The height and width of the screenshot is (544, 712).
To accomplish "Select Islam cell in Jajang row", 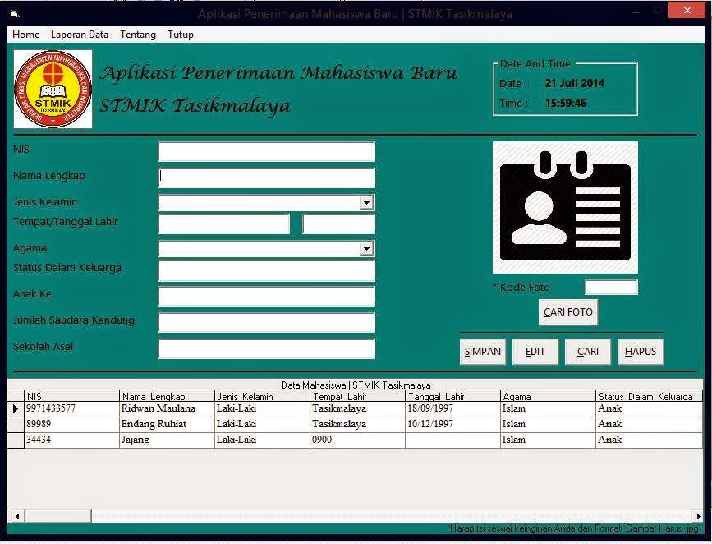I will point(548,440).
